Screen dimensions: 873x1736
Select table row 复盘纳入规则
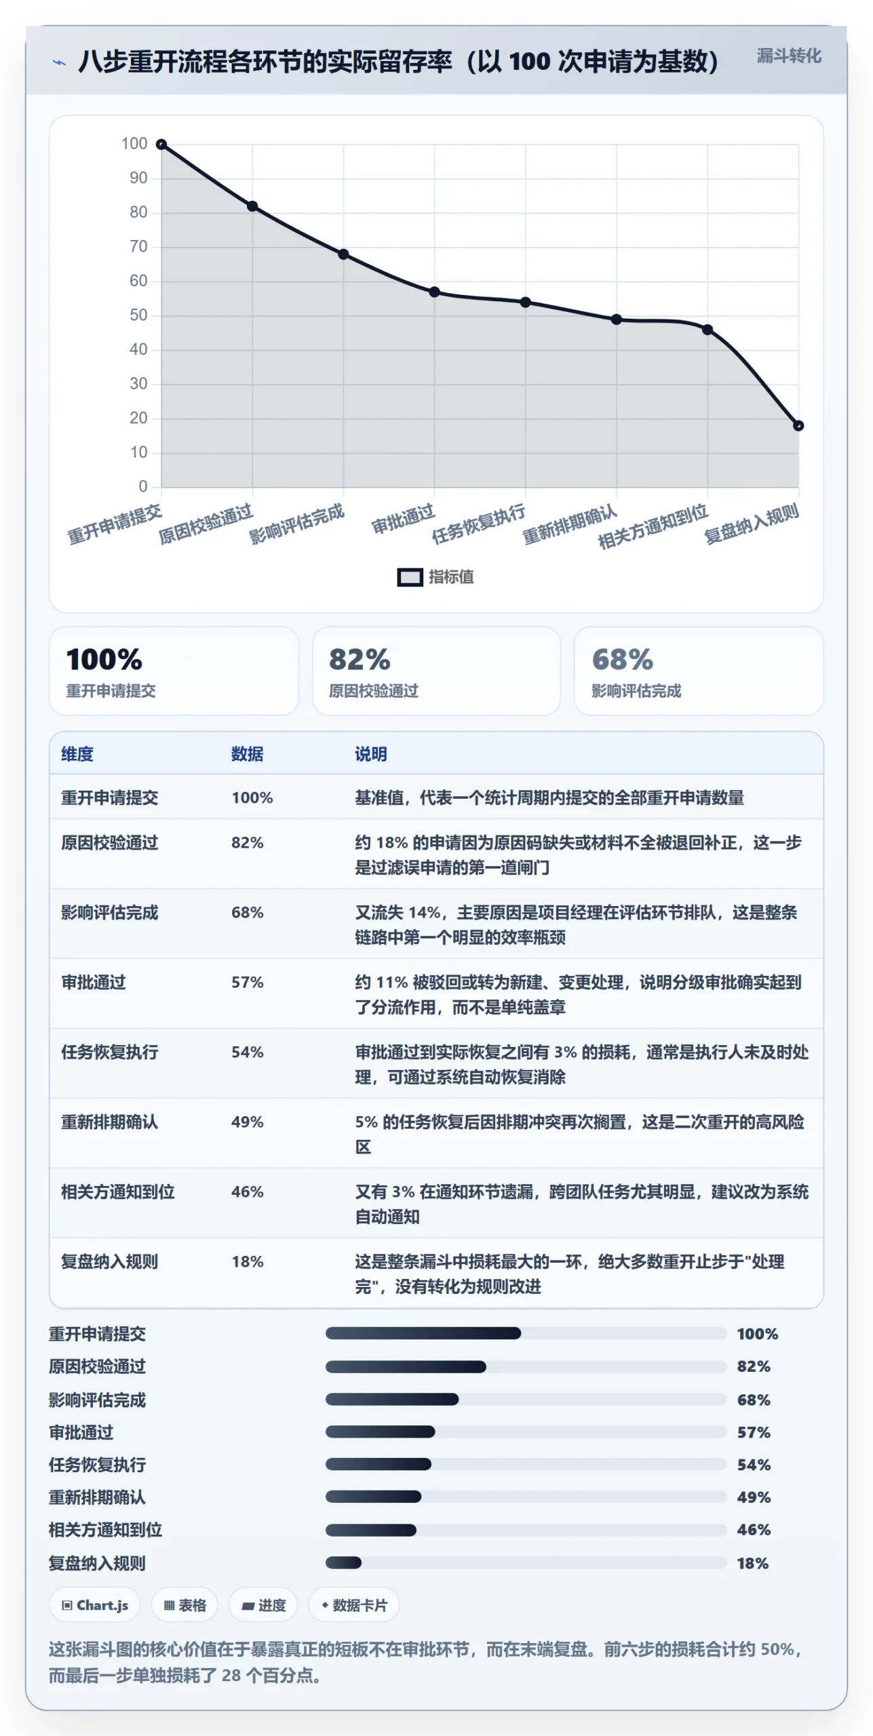(x=436, y=1274)
